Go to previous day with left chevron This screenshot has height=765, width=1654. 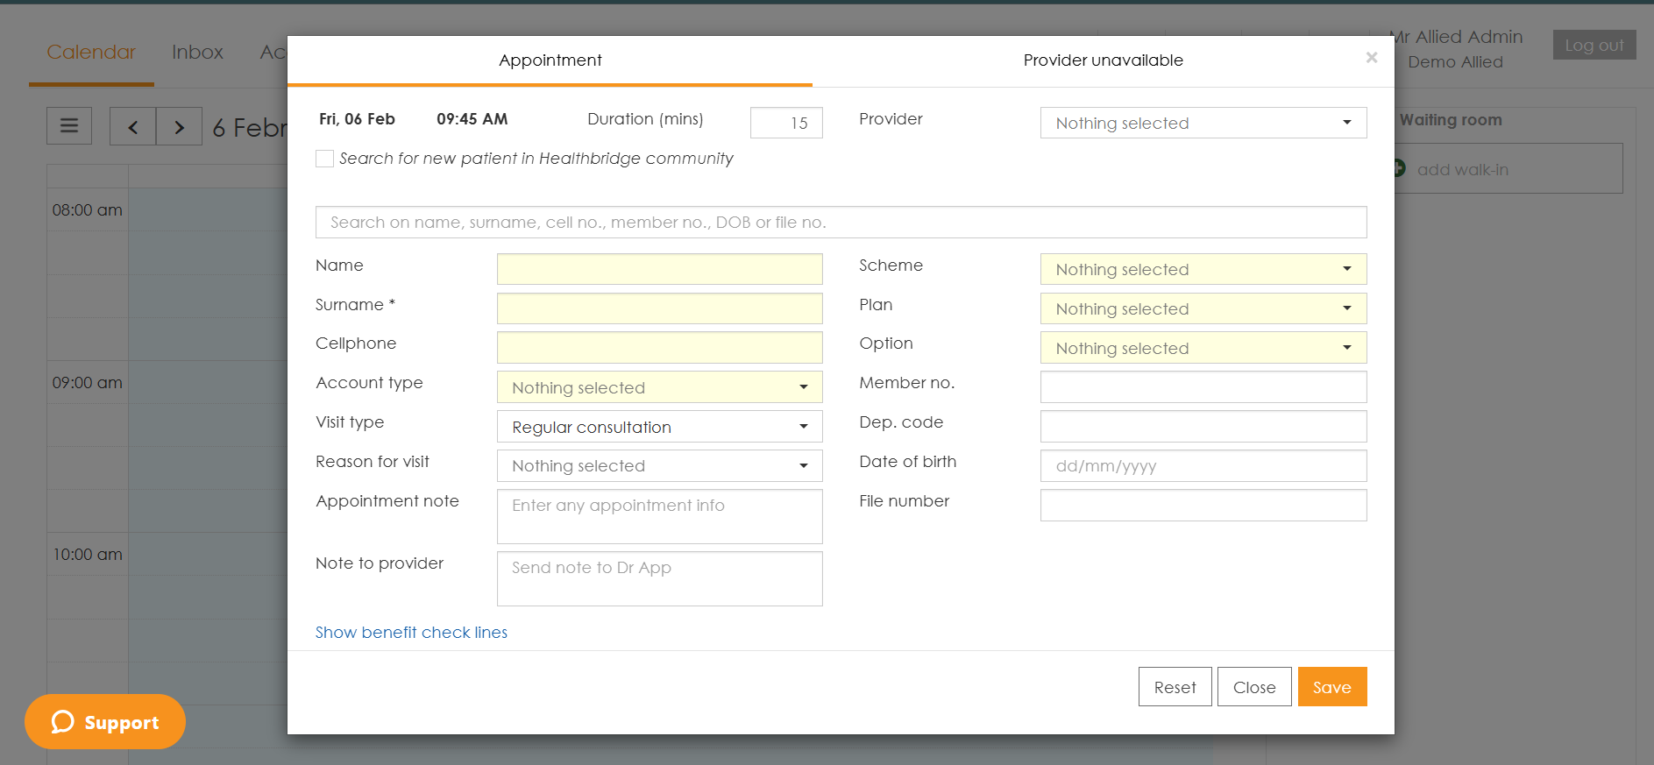point(133,126)
